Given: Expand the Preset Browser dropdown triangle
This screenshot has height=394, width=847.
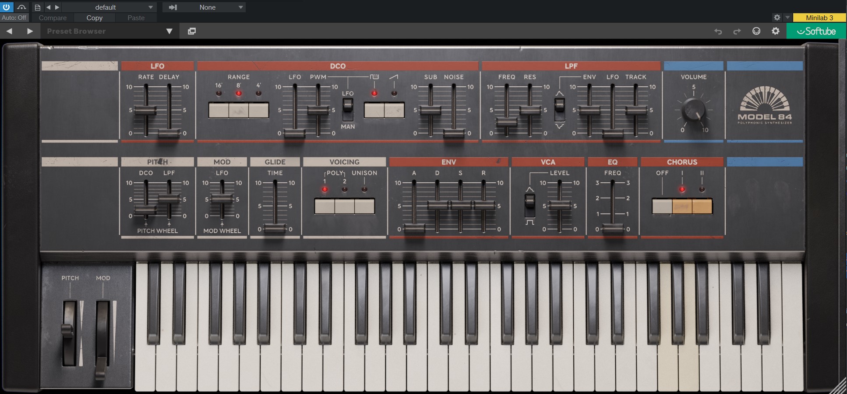Looking at the screenshot, I should pos(169,31).
